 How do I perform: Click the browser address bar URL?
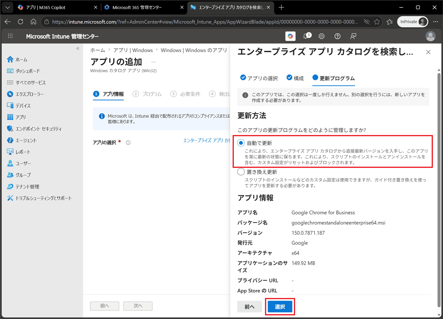point(205,22)
